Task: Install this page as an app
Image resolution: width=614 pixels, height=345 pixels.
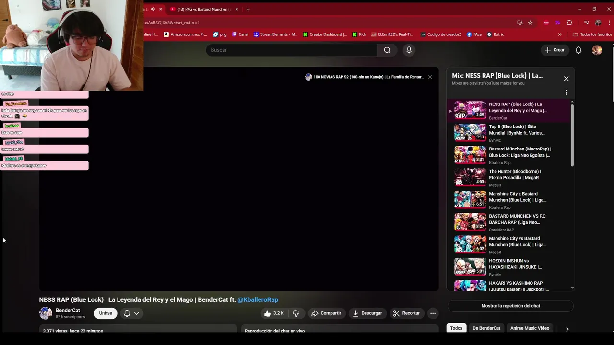Action: tap(520, 23)
